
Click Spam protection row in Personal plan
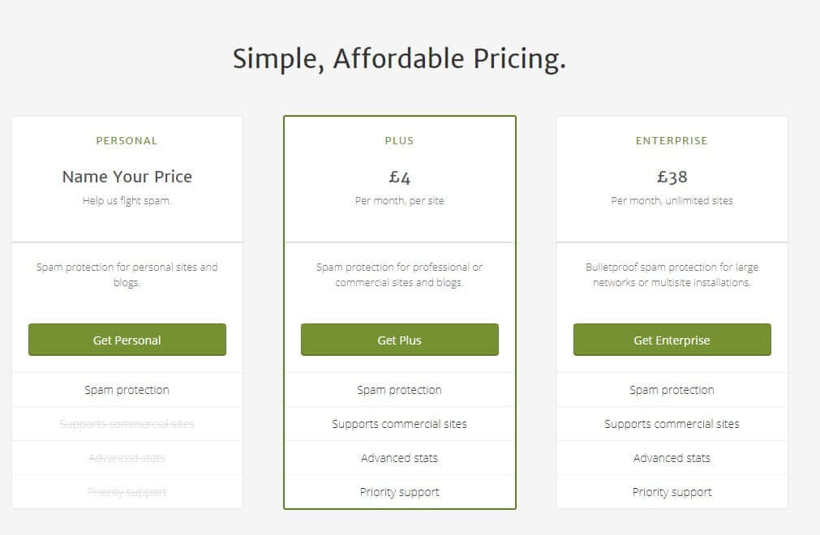point(127,390)
